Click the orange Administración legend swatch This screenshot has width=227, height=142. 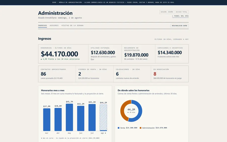[140, 128]
